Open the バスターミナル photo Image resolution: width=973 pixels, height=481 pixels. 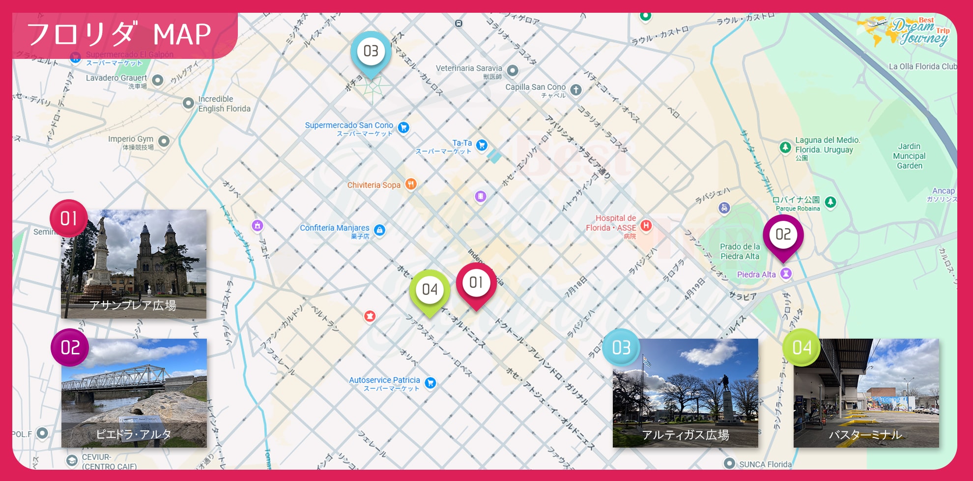click(866, 393)
